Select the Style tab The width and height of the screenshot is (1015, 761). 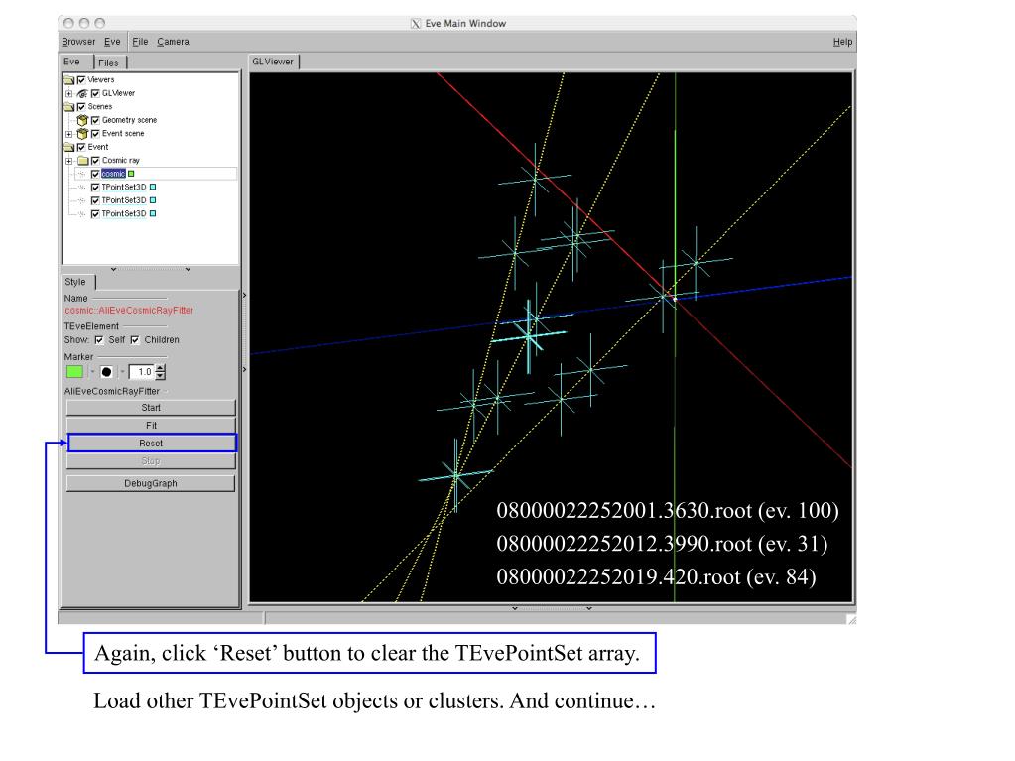75,282
